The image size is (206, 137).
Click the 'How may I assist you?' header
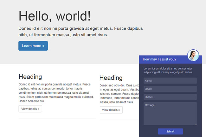pos(160,59)
